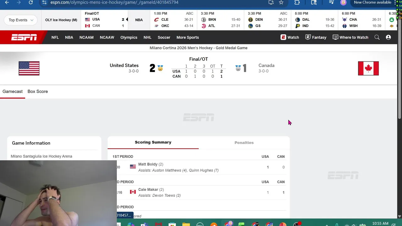The height and width of the screenshot is (226, 402).
Task: Open the media controls icon
Action: coord(331,3)
